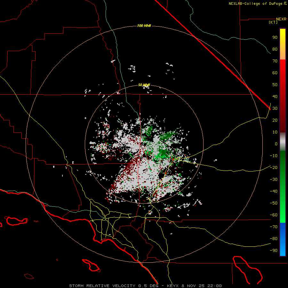This screenshot has width=288, height=288.
Task: Click the yellow top segment of color bar
Action: click(283, 44)
